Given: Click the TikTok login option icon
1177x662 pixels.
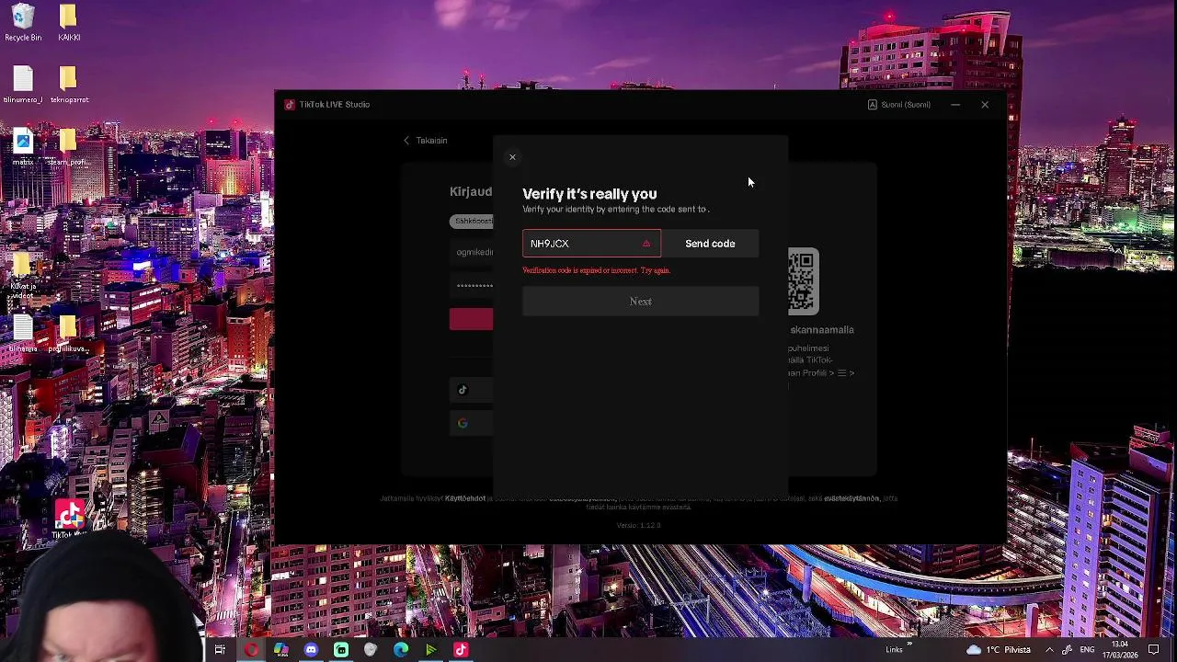Looking at the screenshot, I should click(x=463, y=390).
